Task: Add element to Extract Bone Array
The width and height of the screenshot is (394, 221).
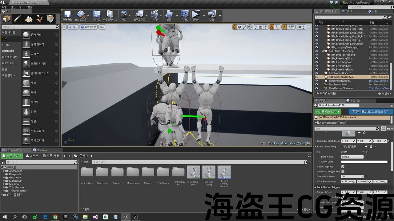Action: [366, 146]
